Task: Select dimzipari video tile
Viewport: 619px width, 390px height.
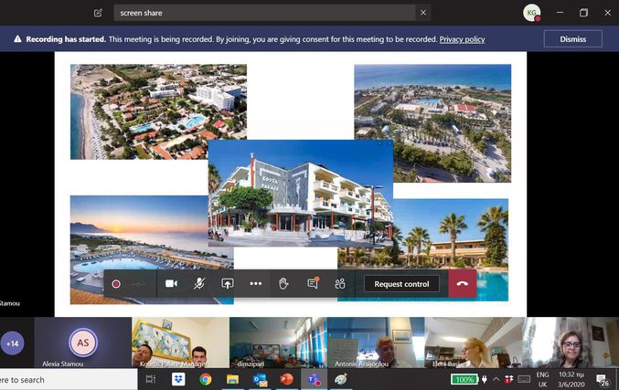Action: [x=278, y=343]
